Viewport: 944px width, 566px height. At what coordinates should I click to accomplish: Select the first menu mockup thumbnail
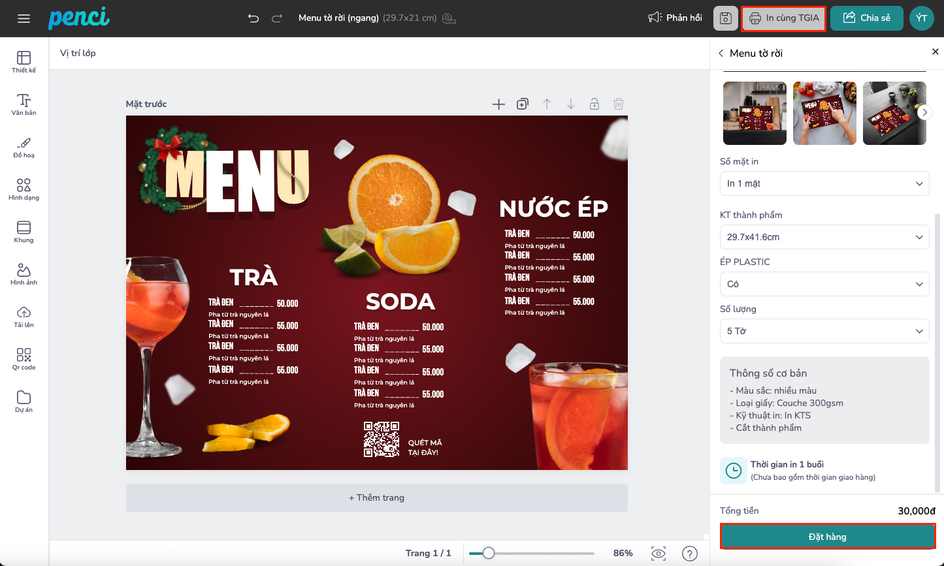tap(755, 113)
